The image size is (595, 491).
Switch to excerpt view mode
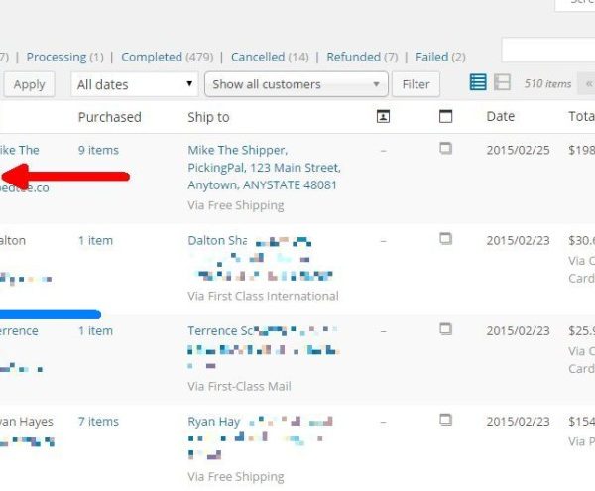(x=502, y=83)
